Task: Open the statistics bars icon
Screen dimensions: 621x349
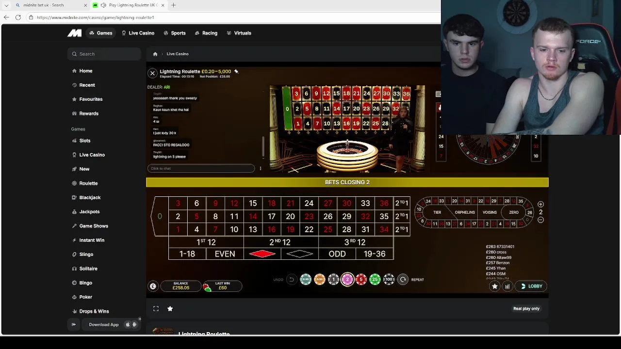Action: (x=507, y=286)
